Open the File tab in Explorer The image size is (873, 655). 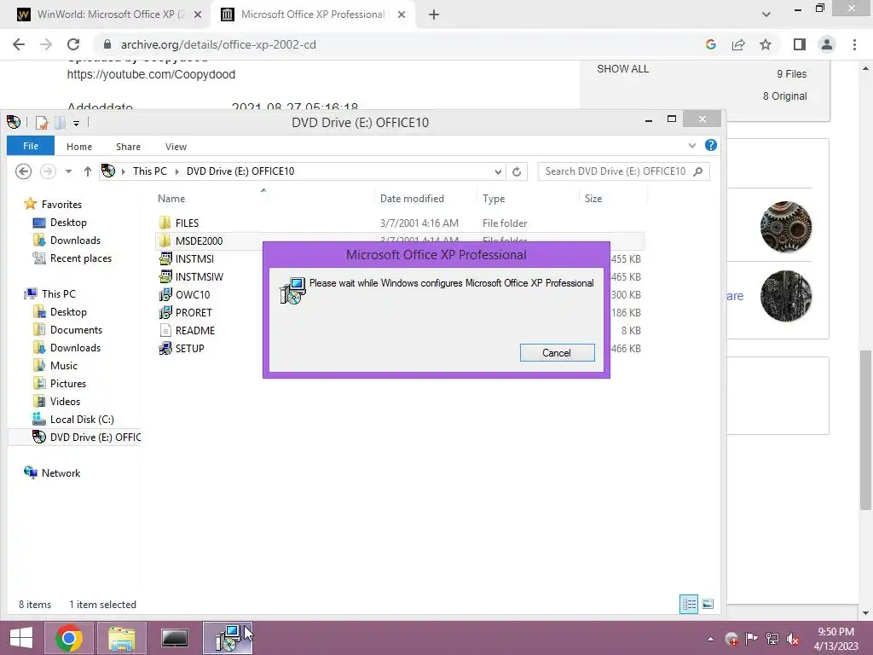coord(31,146)
